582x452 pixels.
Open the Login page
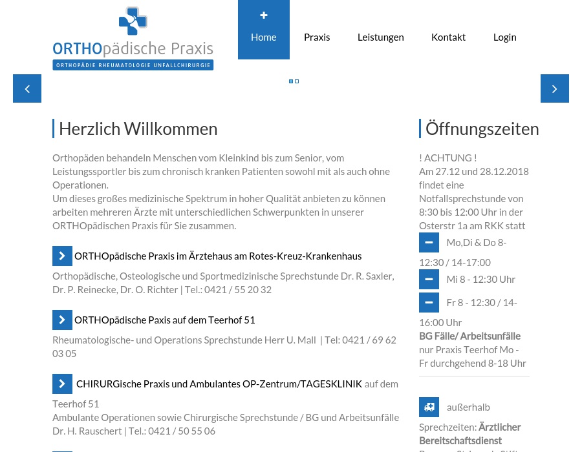pos(504,37)
